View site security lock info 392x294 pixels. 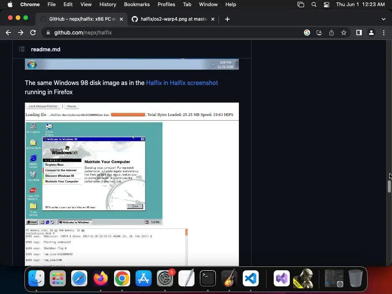(x=48, y=33)
